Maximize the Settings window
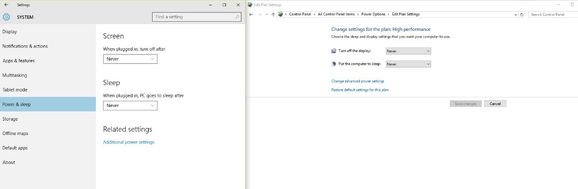The width and height of the screenshot is (578, 189). tap(224, 5)
